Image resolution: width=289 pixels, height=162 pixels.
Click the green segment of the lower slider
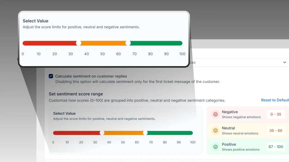(170, 133)
